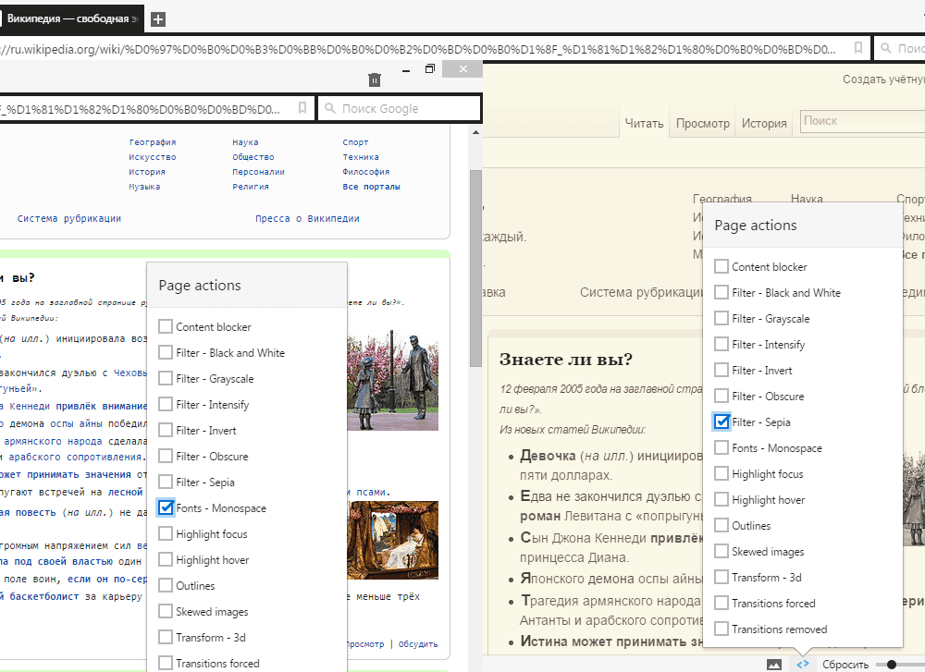Check Transform - 3d in right panel
This screenshot has height=672, width=925.
721,577
